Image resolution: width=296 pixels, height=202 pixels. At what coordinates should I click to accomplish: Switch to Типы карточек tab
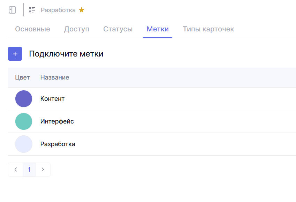point(208,29)
